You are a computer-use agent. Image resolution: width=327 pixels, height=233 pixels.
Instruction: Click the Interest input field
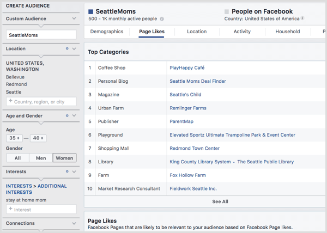click(41, 209)
